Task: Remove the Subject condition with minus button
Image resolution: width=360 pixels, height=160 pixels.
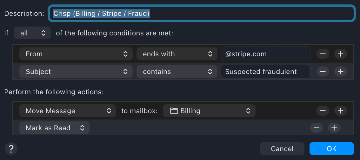Action: (323, 72)
